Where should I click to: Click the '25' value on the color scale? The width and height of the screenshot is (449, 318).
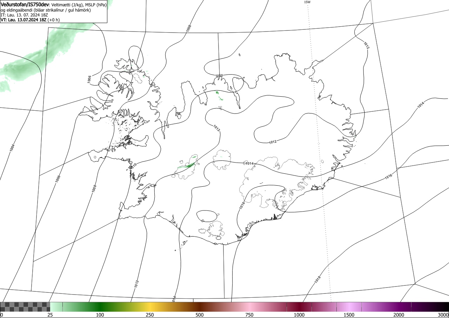(x=50, y=315)
